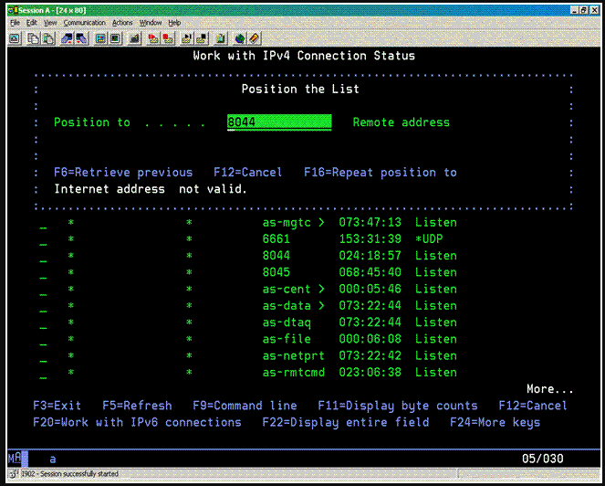The width and height of the screenshot is (605, 486).
Task: Click the Receive File from Host icon
Action: click(x=81, y=38)
